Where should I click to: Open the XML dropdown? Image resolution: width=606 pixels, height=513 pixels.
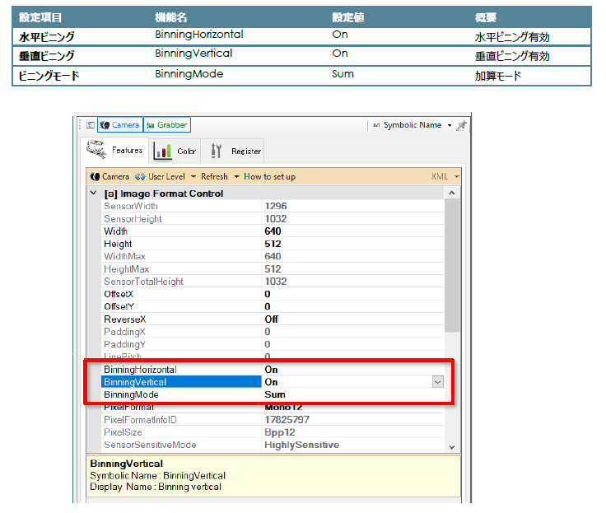[445, 176]
